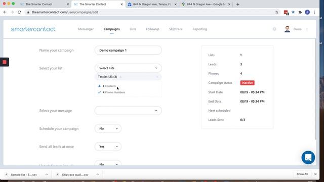Open Skiptrace csv download
This screenshot has width=324, height=182.
tap(75, 174)
